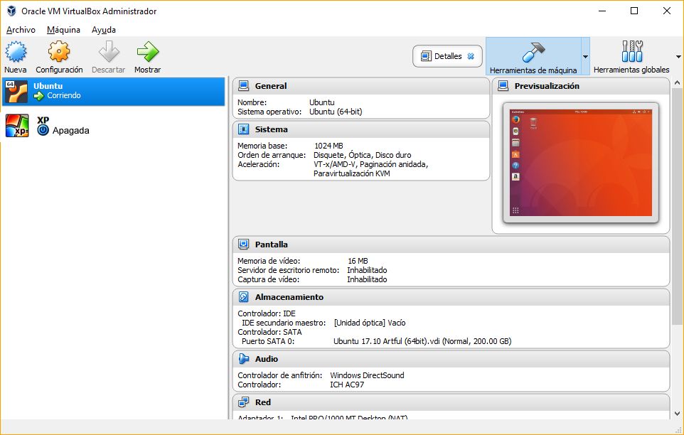Screen dimensions: 684x435
Task: Click 'Disquete, Óptica, Disco duro' boot order
Action: tap(362, 155)
